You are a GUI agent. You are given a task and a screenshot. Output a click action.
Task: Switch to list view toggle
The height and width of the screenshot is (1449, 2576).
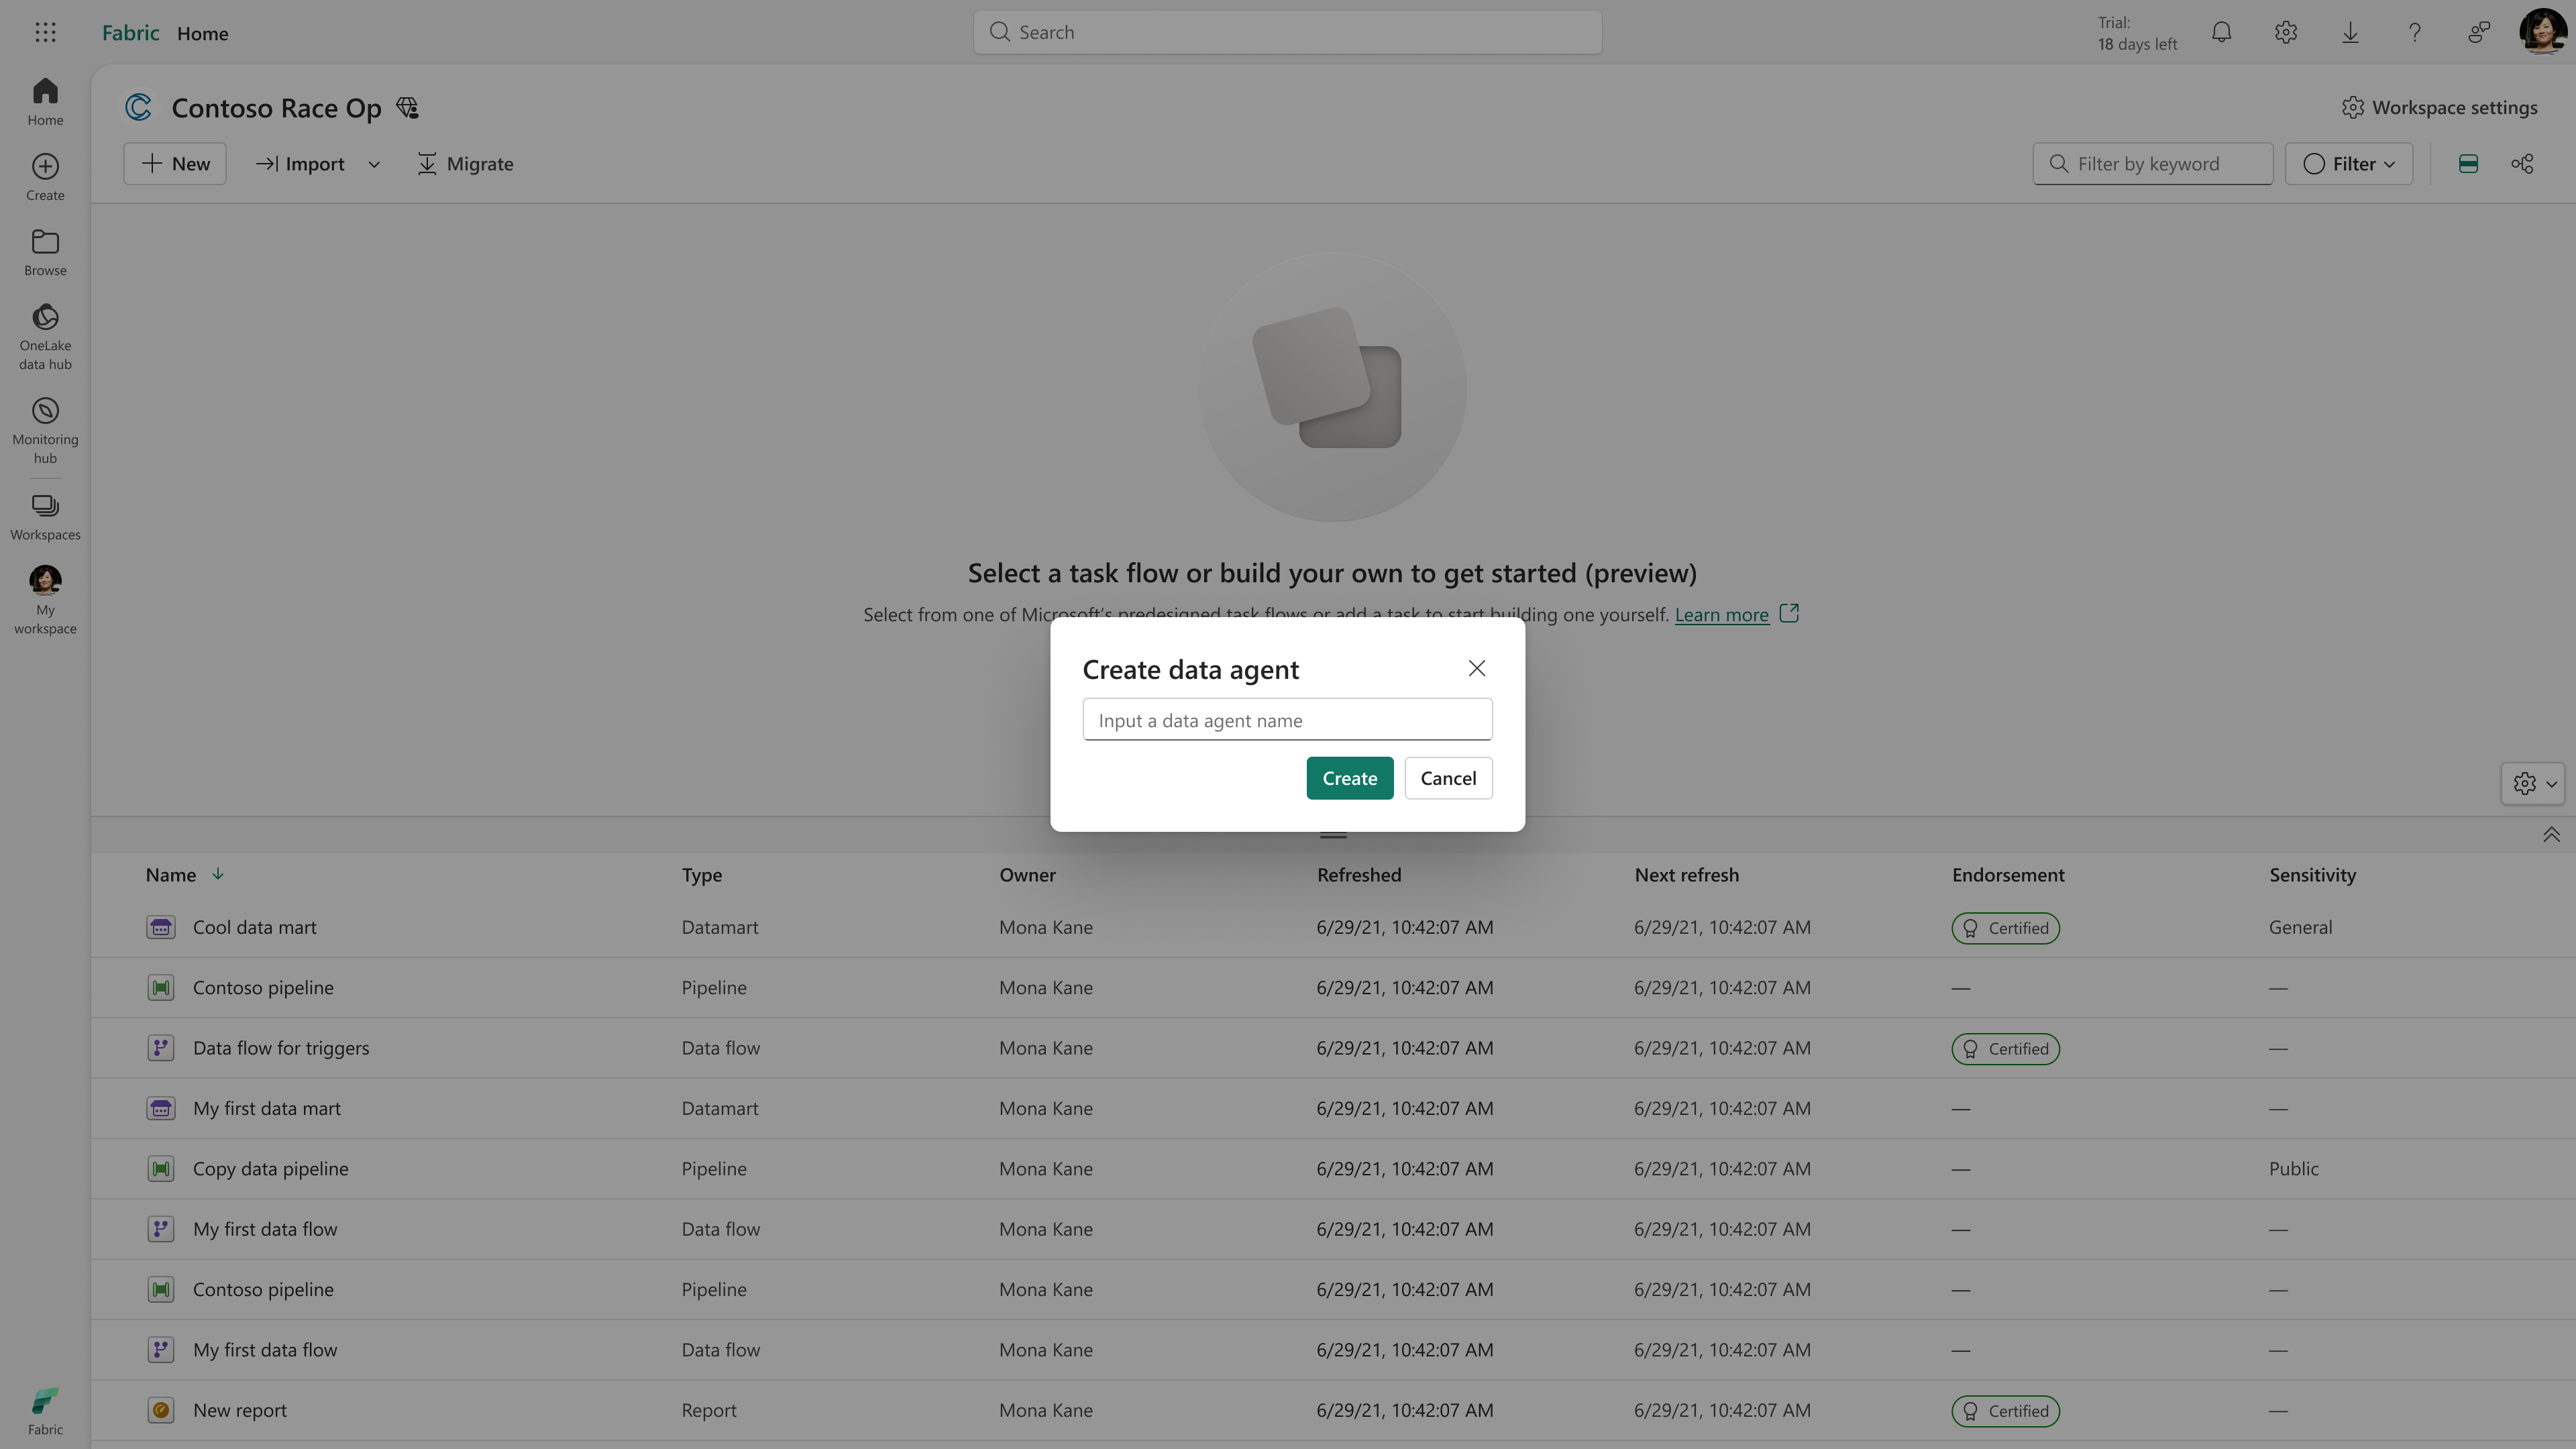(2468, 164)
